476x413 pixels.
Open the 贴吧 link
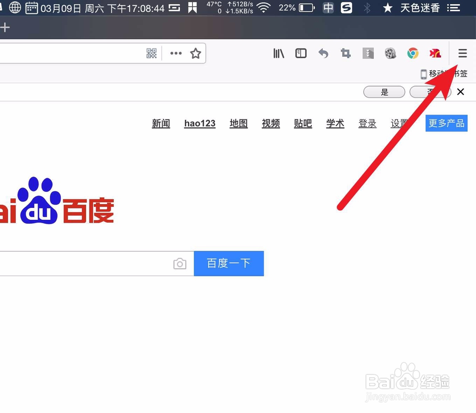pyautogui.click(x=303, y=123)
